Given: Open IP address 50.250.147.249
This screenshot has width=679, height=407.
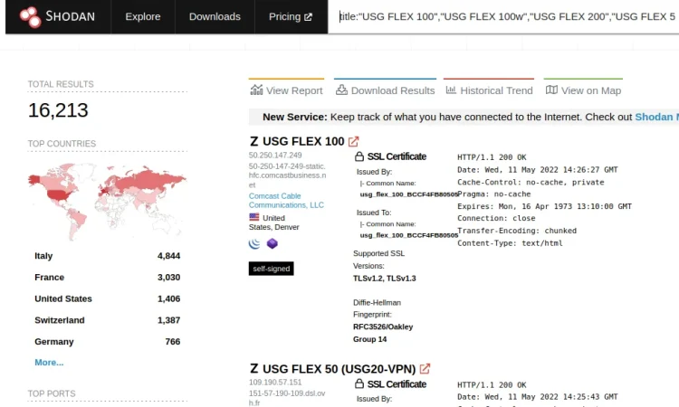Looking at the screenshot, I should (x=275, y=155).
